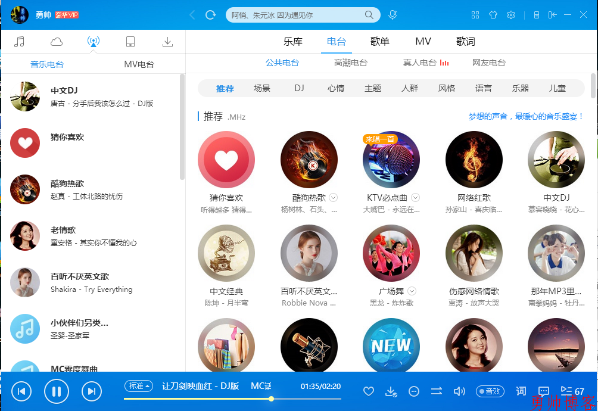Open the radio station sidebar tab

pos(94,42)
